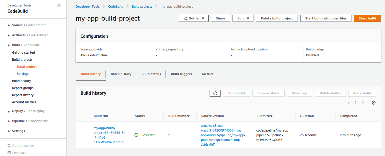Open the Notify dropdown

pyautogui.click(x=194, y=18)
